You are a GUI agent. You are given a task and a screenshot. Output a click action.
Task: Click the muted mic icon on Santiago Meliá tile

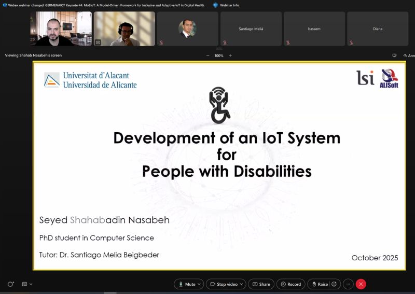point(225,43)
